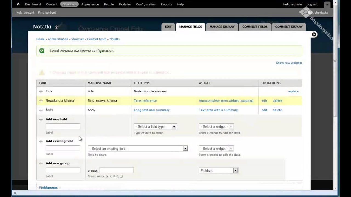
Task: Click the Add content shortcut
Action: click(x=26, y=13)
